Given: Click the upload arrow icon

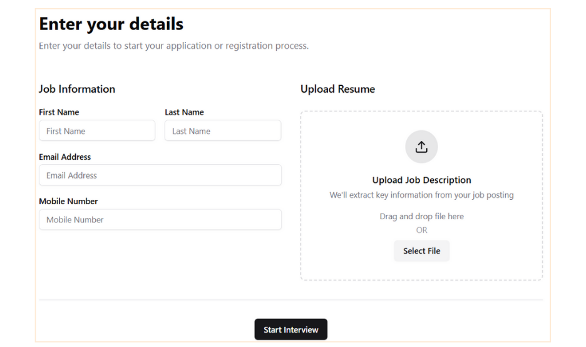Looking at the screenshot, I should point(421,147).
